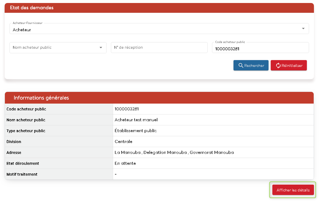Open the Acheteur-Fournisseur dropdown arrow
Screen dimensions: 321x205
(303, 29)
